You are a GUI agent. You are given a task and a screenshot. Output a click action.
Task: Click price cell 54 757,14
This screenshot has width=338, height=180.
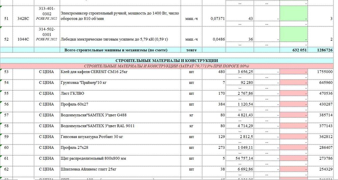point(240,158)
